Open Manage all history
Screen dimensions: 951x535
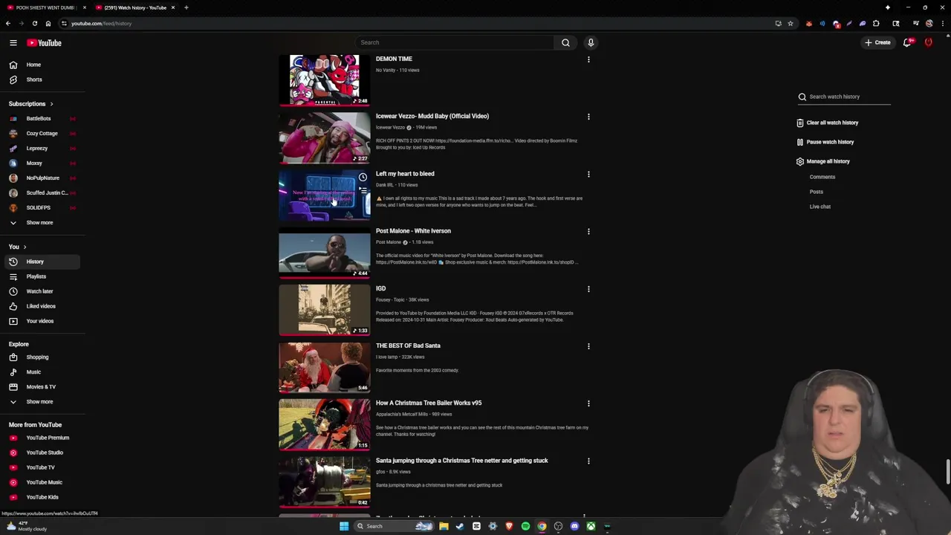[x=822, y=161]
